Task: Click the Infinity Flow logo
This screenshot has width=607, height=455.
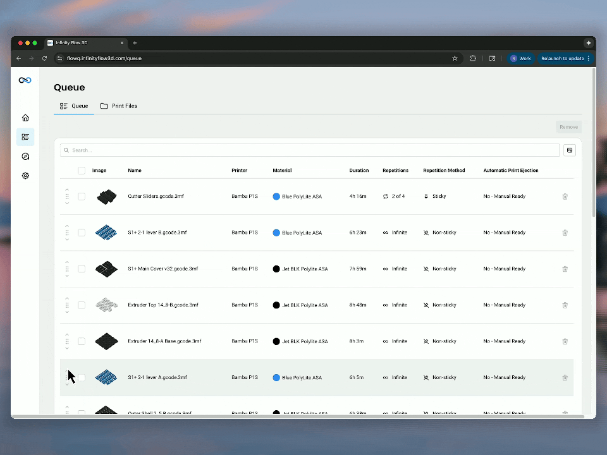Action: [x=25, y=80]
